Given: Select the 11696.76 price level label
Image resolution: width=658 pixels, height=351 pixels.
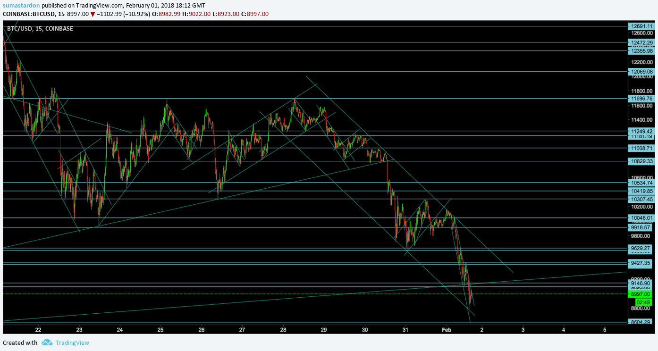Looking at the screenshot, I should (x=641, y=99).
